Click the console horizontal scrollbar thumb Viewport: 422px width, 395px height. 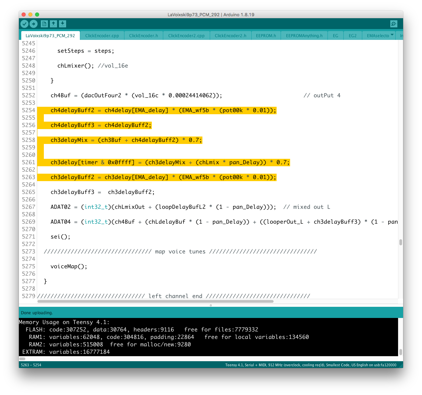[x=22, y=359]
